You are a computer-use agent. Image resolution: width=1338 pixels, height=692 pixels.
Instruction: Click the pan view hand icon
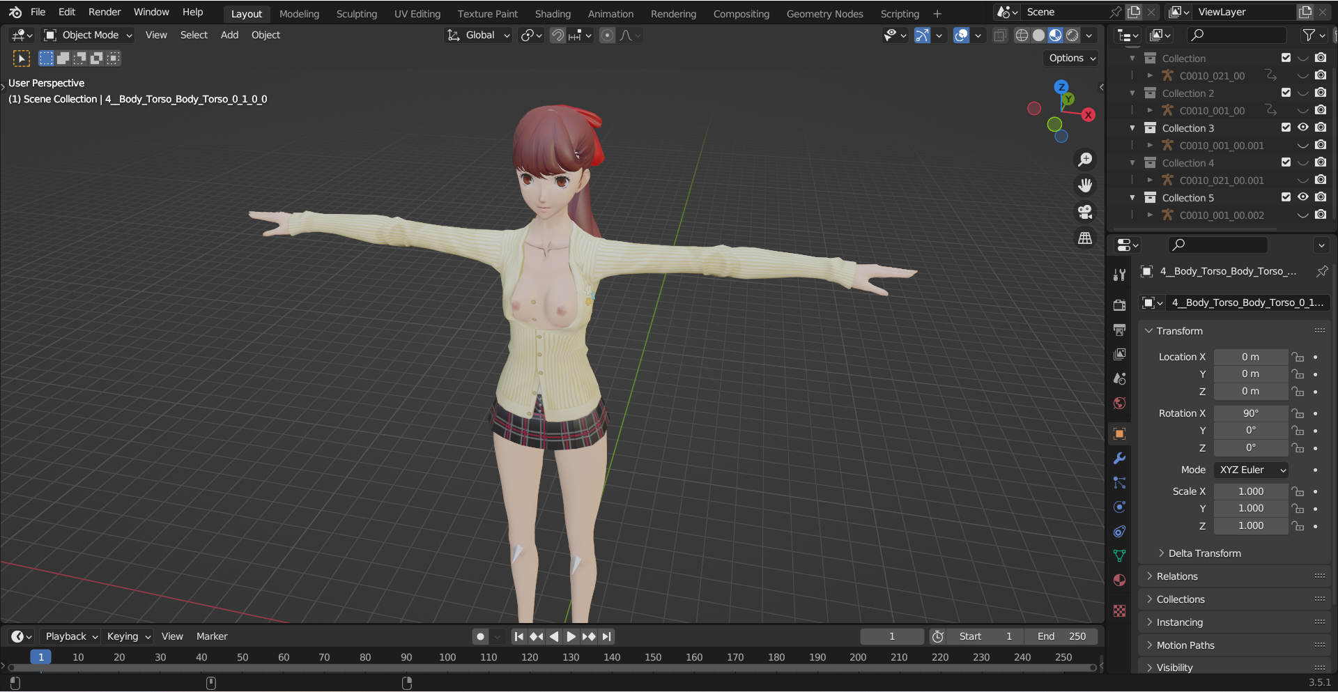[x=1085, y=185]
